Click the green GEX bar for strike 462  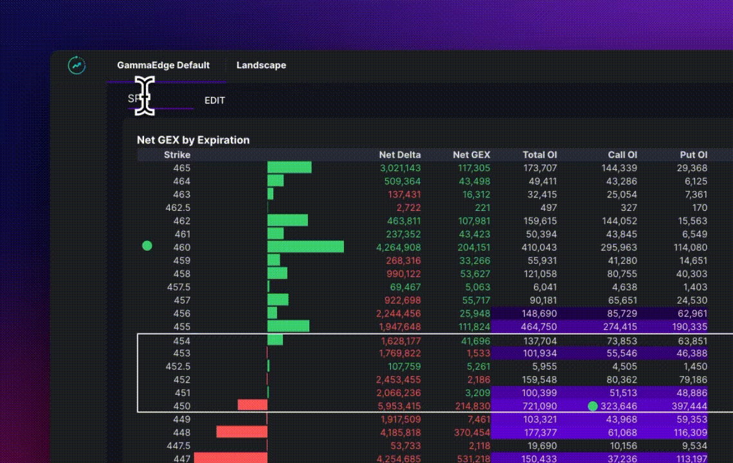tap(287, 221)
